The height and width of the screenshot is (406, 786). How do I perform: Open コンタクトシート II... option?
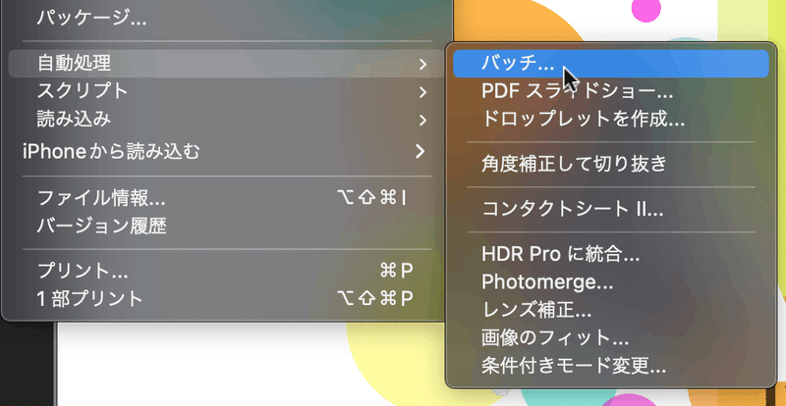(610, 209)
